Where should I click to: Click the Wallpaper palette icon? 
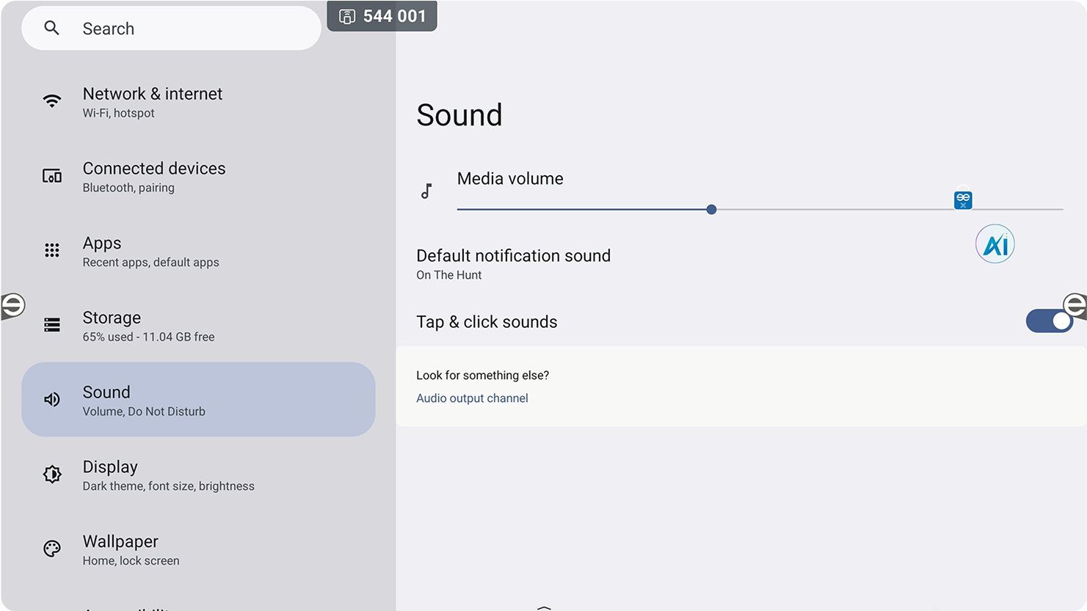[52, 549]
